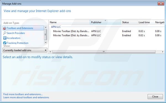Image resolution: width=166 pixels, height=103 pixels.
Task: Click 0.02 s load time in first row
Action: coord(142,31)
